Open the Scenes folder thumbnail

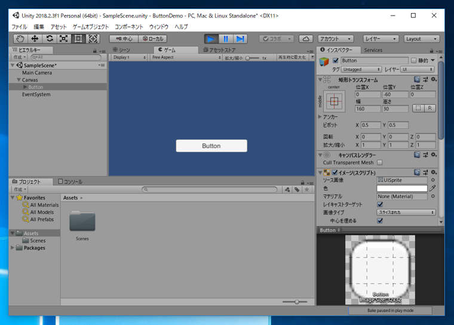(82, 221)
